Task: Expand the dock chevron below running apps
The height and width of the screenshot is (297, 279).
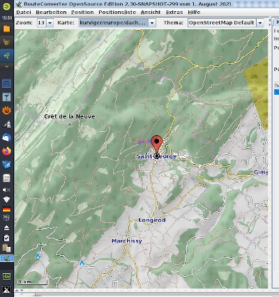Action: pyautogui.click(x=6, y=66)
